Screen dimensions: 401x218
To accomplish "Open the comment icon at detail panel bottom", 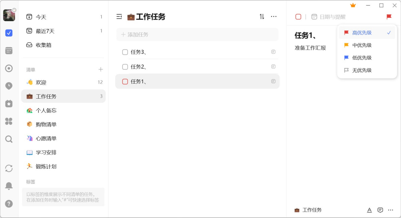I will pos(380,210).
